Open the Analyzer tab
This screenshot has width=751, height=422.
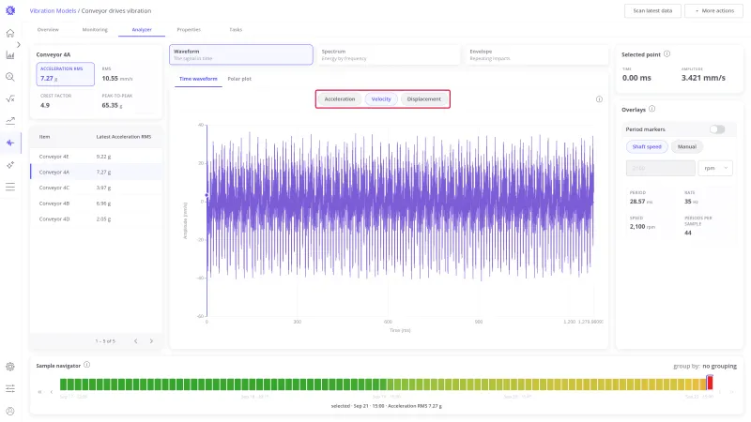(x=142, y=30)
